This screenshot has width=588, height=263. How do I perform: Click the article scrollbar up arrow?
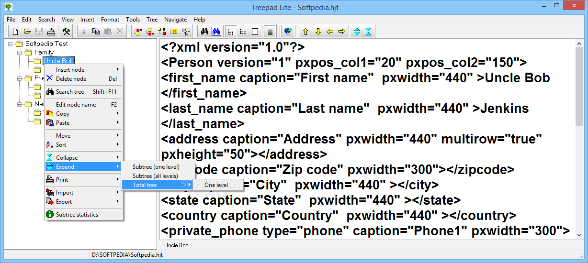click(x=579, y=44)
